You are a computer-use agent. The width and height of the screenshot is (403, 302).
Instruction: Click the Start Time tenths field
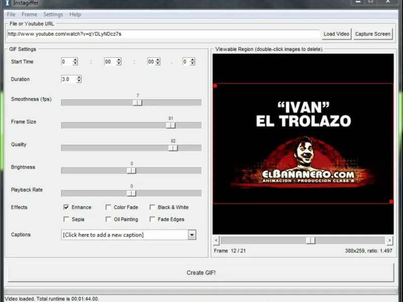pos(186,61)
